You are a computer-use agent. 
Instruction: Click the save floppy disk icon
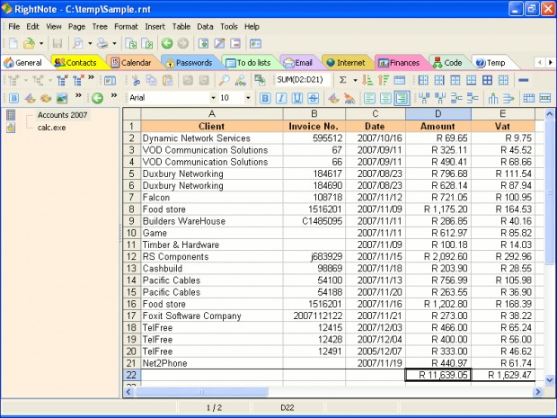pyautogui.click(x=57, y=44)
